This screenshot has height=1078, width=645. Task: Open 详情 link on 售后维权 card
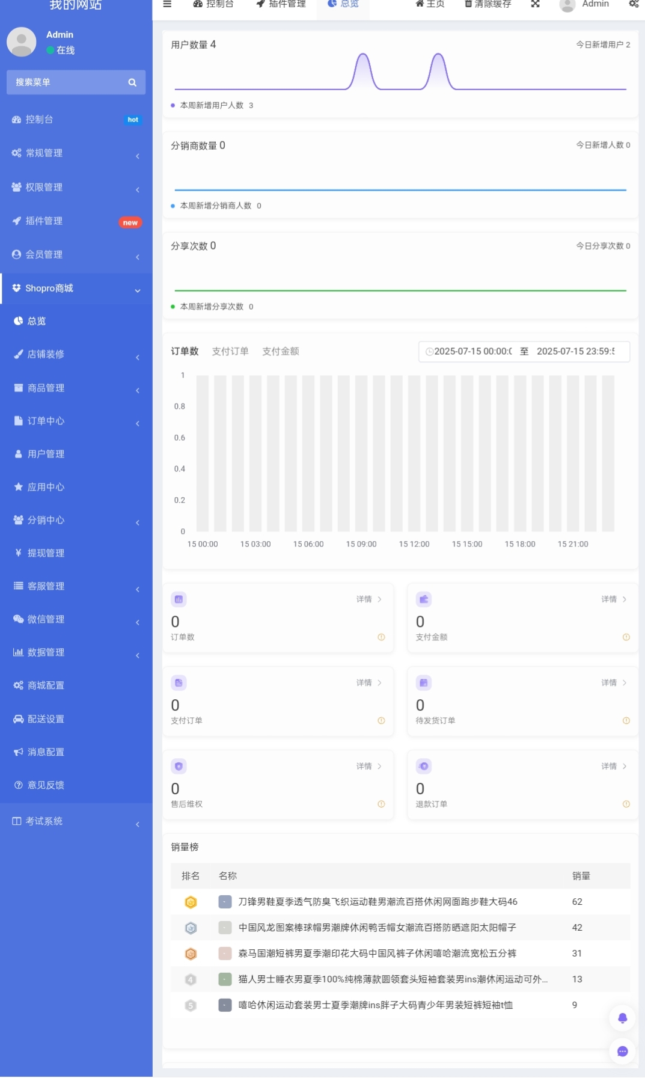click(369, 767)
